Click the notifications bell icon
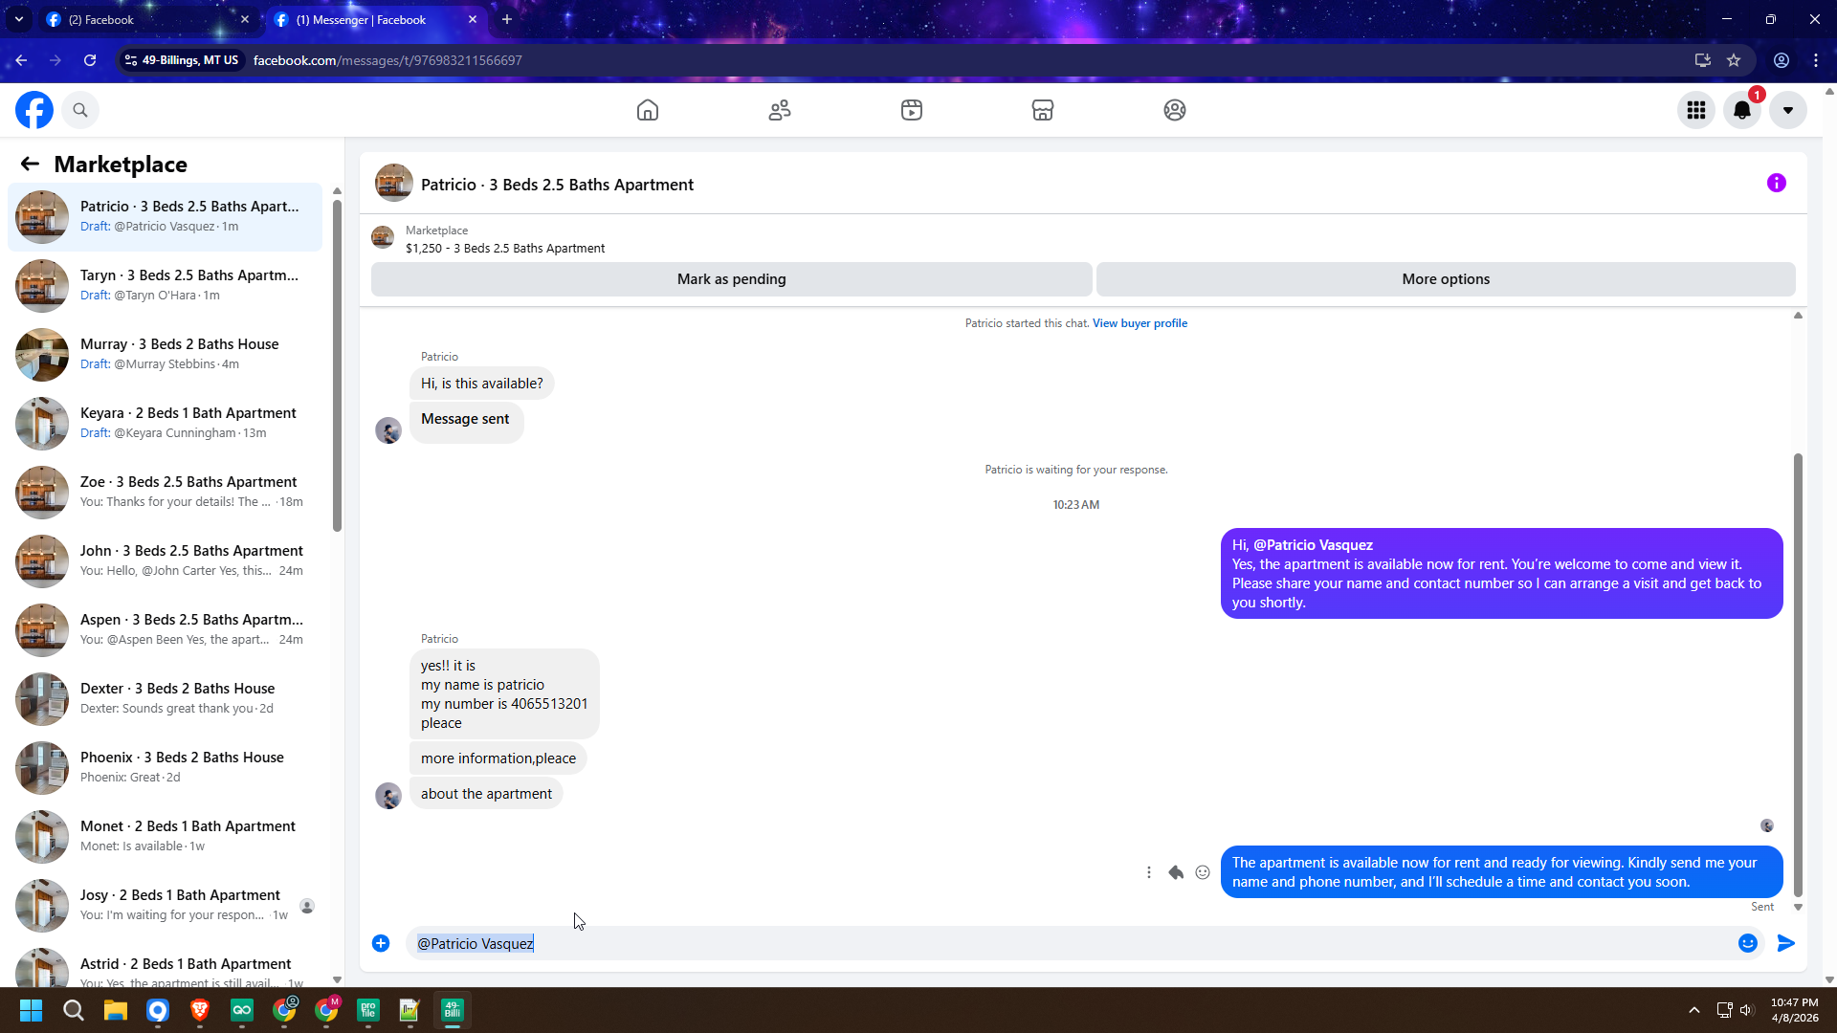Screen dimensions: 1837x1033 (1742, 110)
